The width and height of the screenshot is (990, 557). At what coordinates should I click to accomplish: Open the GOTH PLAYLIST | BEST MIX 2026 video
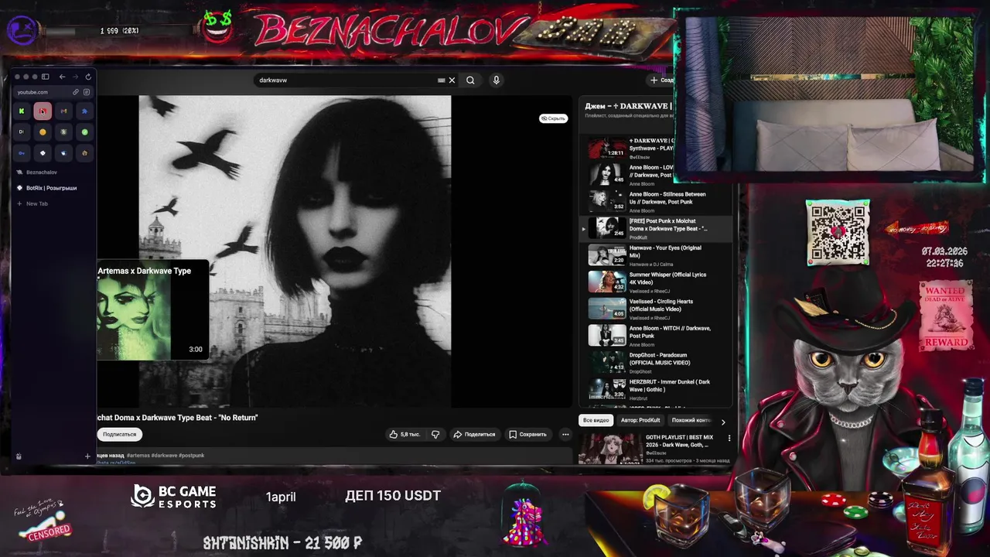coord(655,448)
